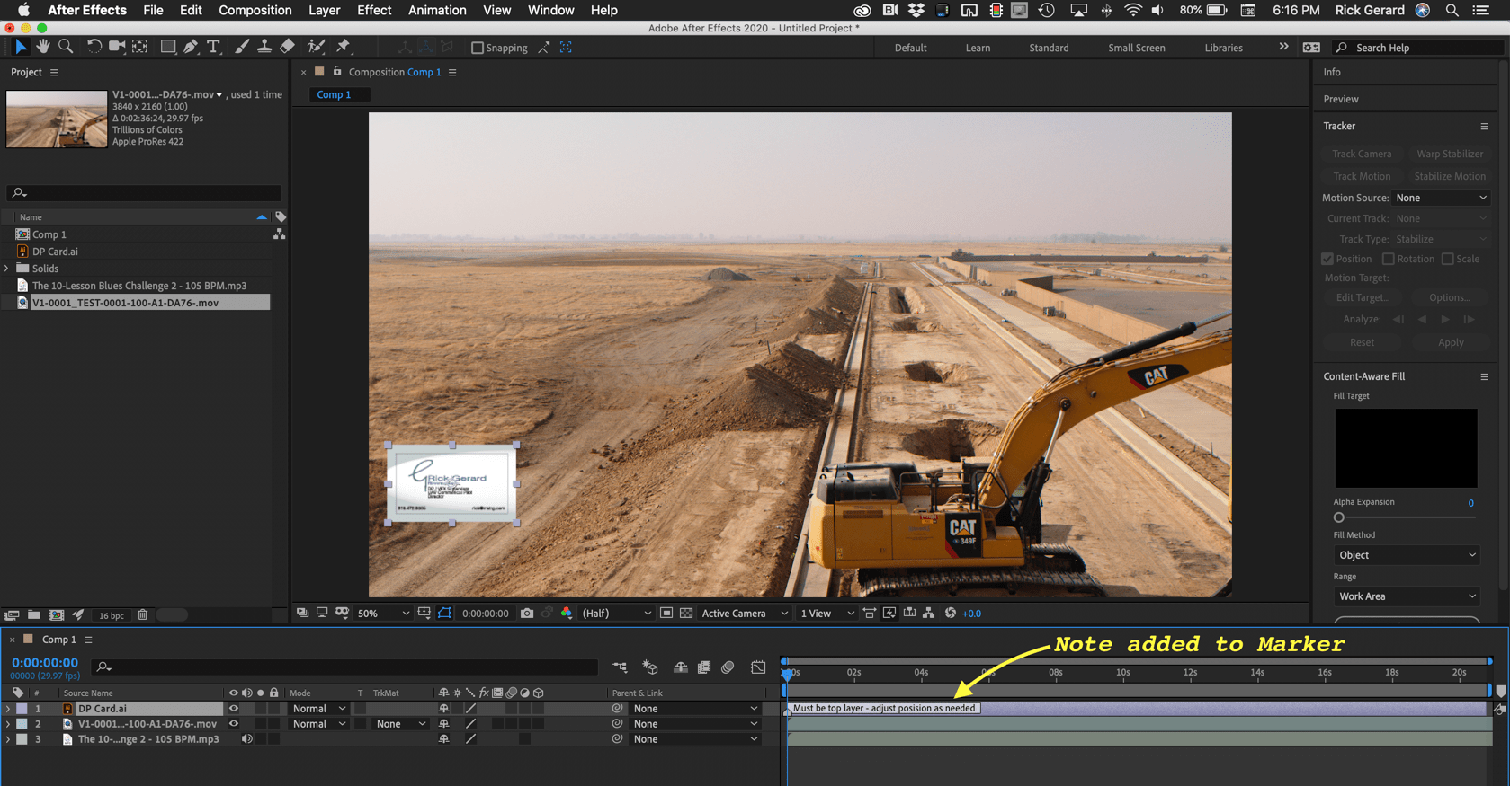Open the TrkMat dropdown for the .mov layer

click(400, 724)
